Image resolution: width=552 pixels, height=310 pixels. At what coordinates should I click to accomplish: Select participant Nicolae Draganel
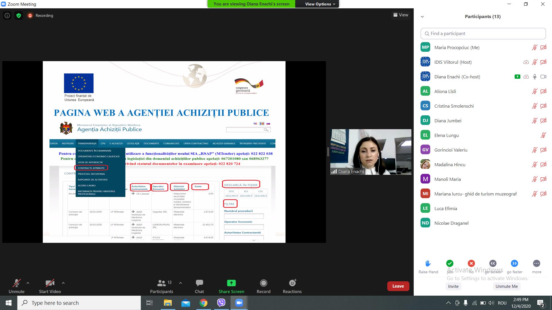[x=483, y=223]
